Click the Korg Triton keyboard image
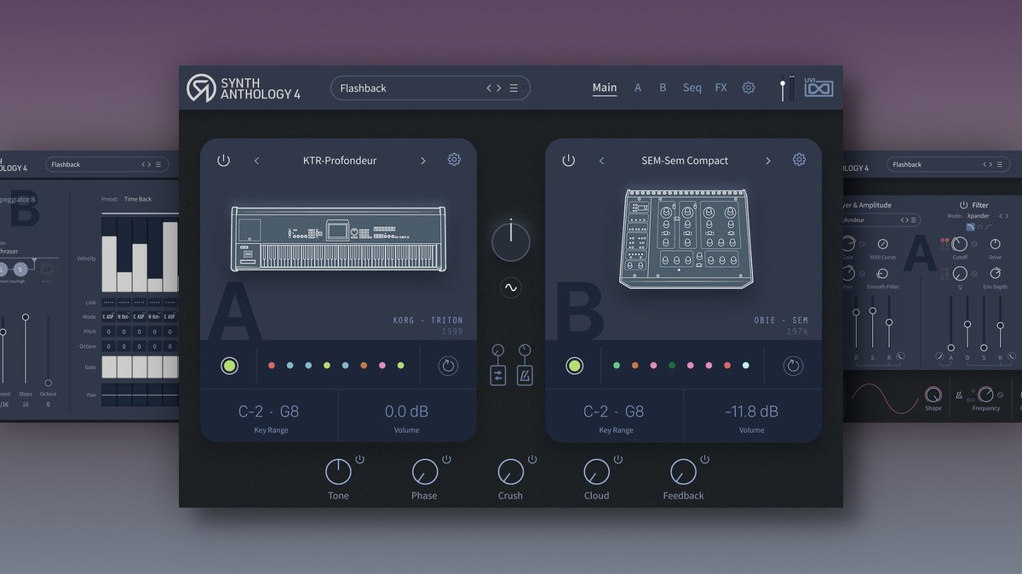The image size is (1022, 574). [338, 238]
